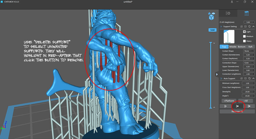The image size is (256, 139).
Task: Open the Contact Shape dropdown
Action: 249,51
